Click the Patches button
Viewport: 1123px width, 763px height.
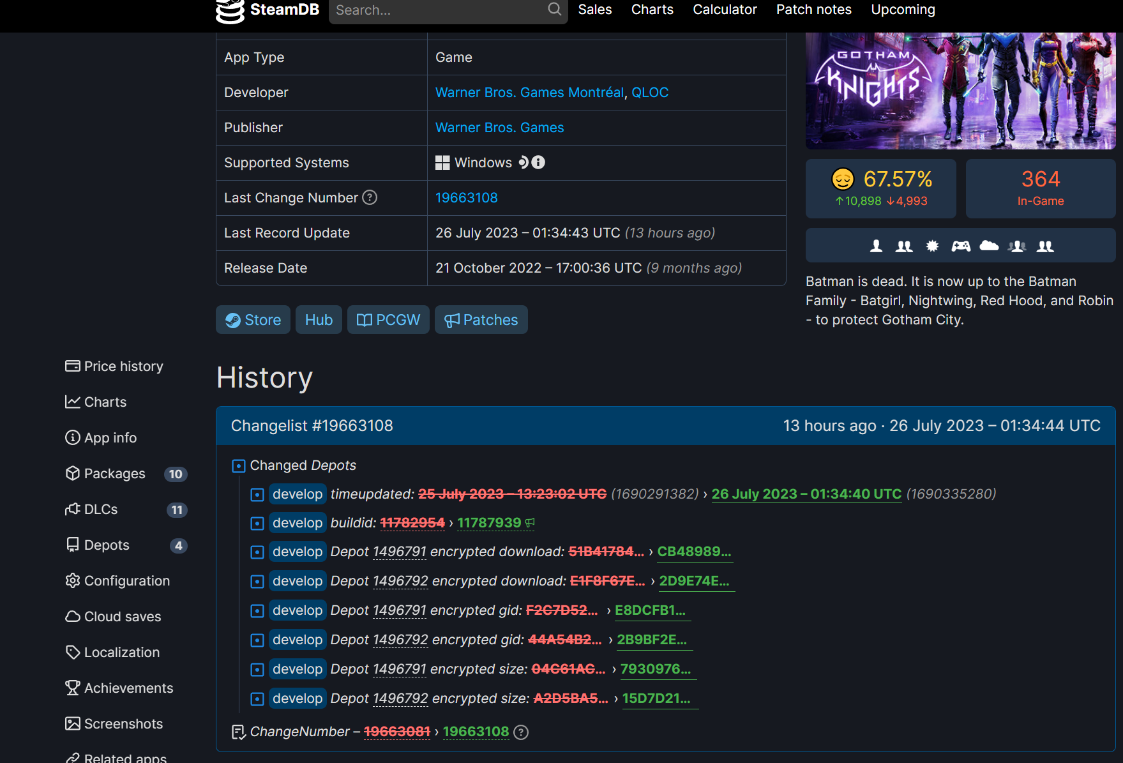[x=481, y=319]
